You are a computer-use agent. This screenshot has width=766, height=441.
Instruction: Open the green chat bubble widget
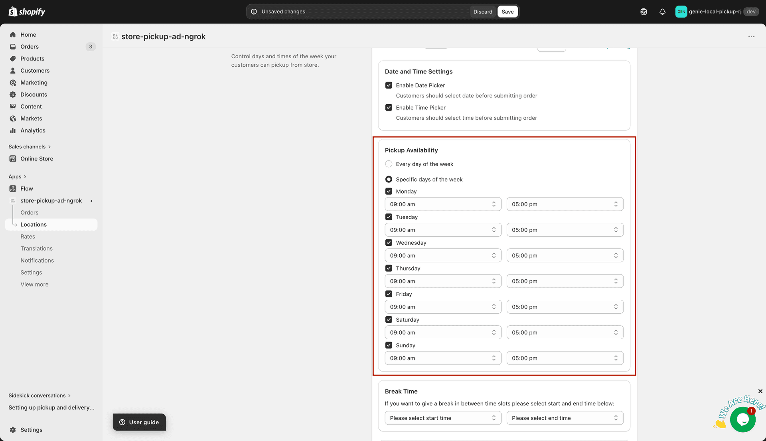pyautogui.click(x=742, y=419)
